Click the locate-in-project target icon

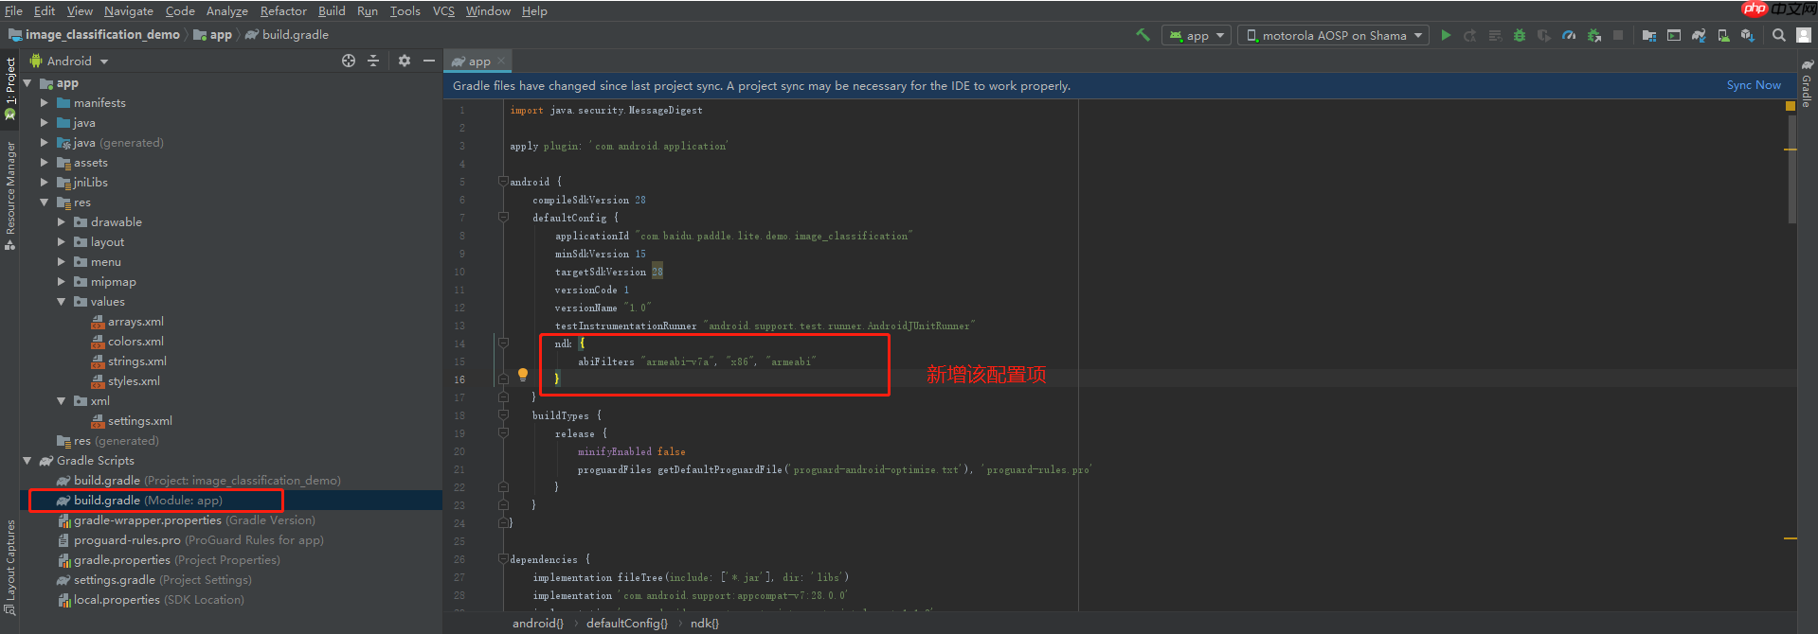(349, 61)
